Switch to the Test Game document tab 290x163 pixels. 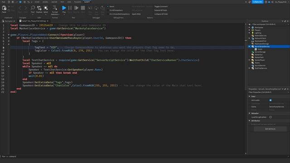[x=9, y=21]
